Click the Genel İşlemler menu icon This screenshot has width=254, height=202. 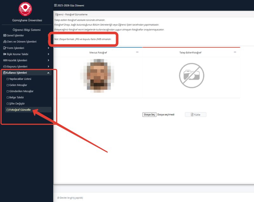(x=4, y=36)
